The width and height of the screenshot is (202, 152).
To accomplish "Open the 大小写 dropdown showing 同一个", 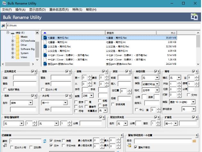I will point(54,103).
